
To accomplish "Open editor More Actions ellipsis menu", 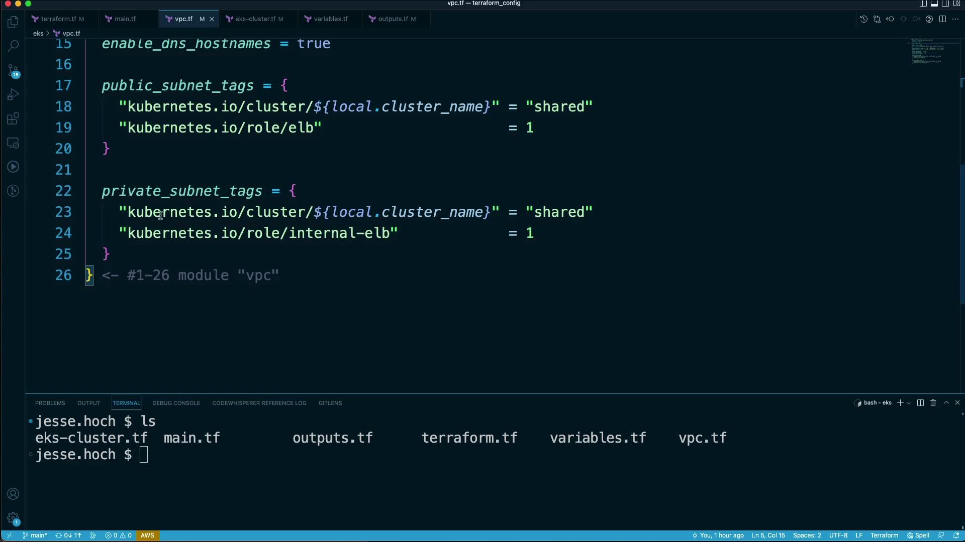I will click(x=955, y=19).
